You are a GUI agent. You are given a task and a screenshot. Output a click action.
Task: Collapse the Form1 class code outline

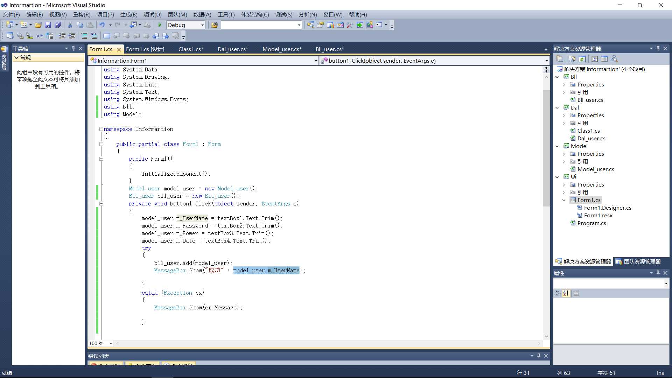tap(101, 144)
